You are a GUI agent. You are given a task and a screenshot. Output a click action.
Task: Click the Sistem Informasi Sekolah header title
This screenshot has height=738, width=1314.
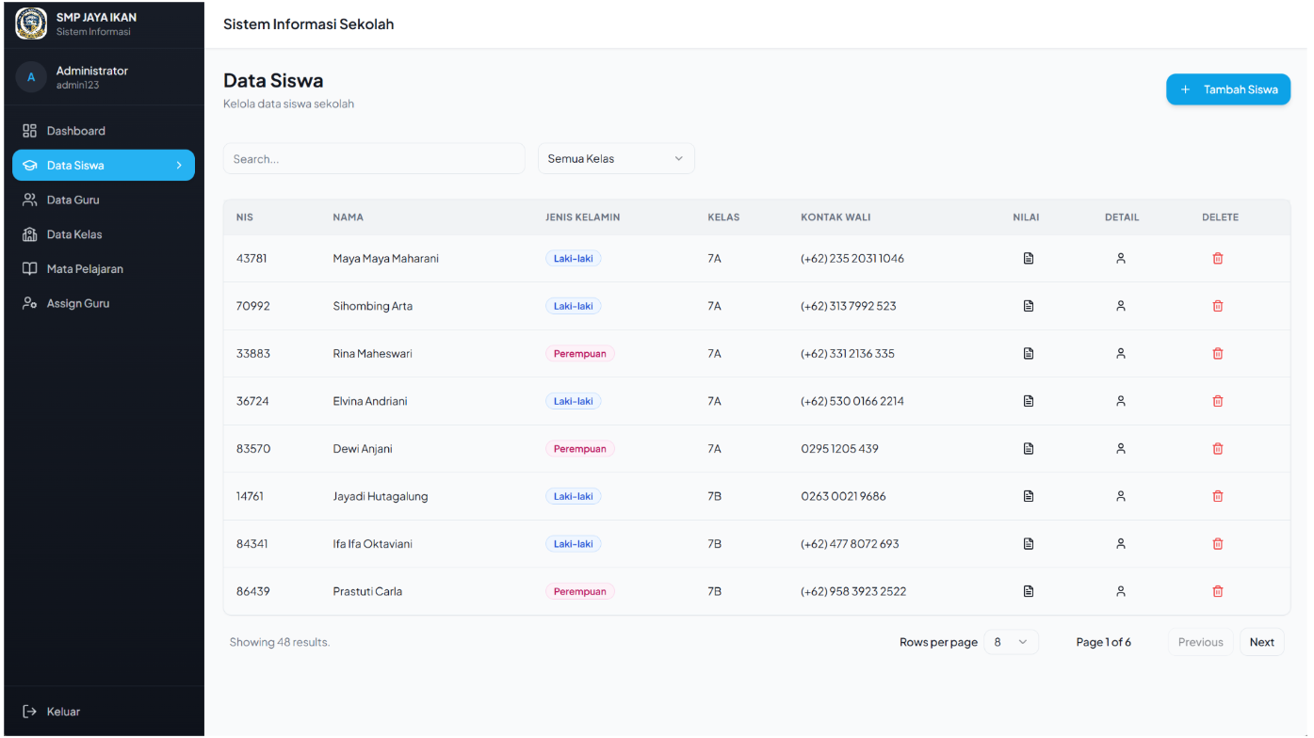click(x=309, y=24)
